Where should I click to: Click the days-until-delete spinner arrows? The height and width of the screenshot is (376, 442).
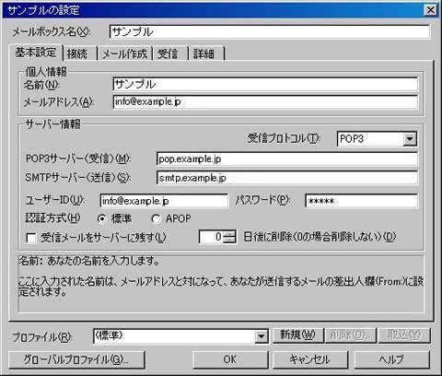(x=230, y=237)
